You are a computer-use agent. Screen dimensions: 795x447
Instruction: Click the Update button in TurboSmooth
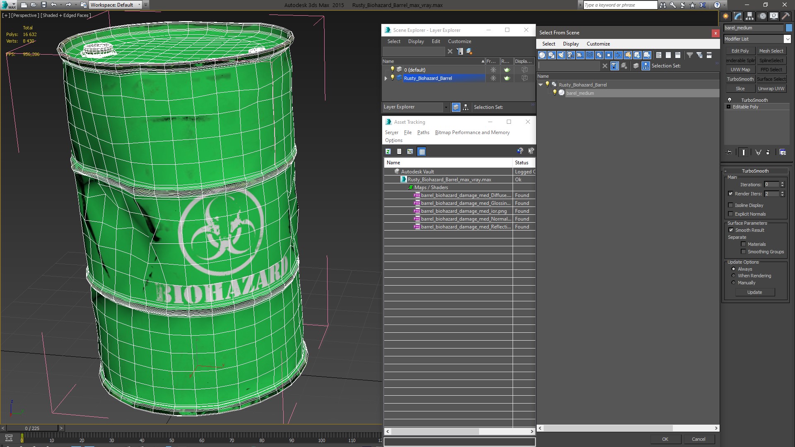click(754, 292)
